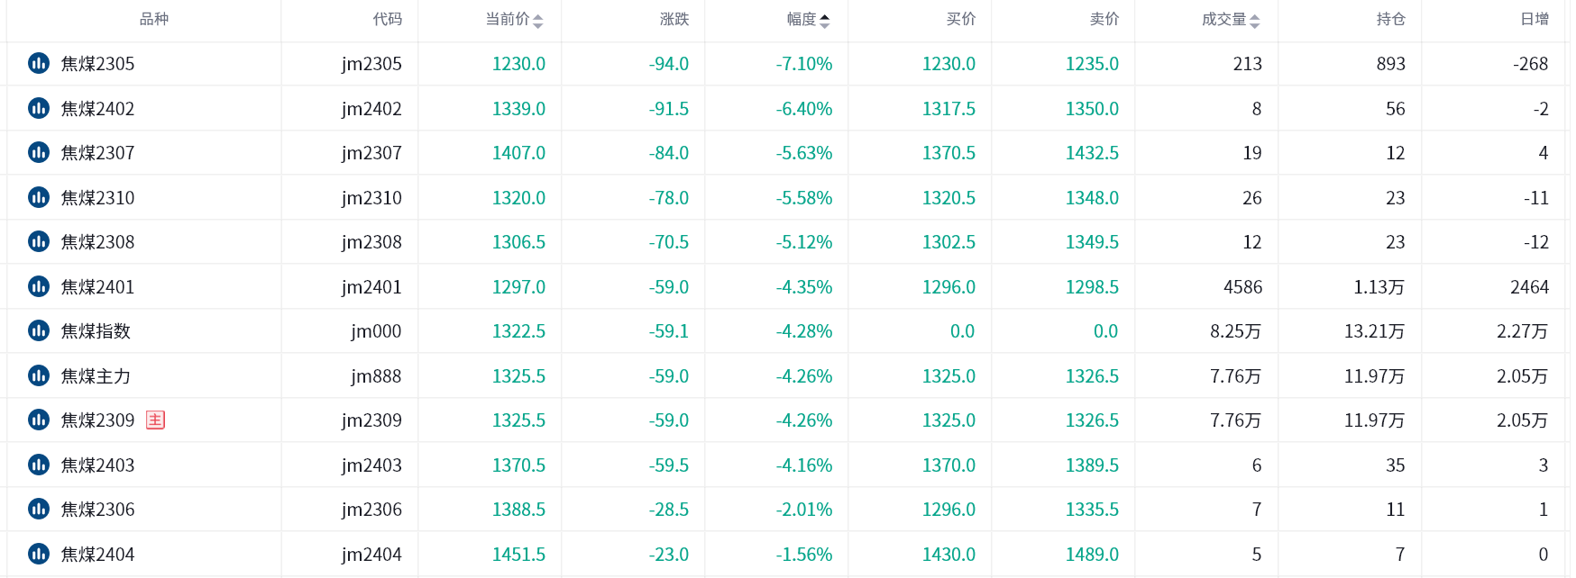Click the 持仓 column header
The height and width of the screenshot is (578, 1576).
coord(1391,19)
